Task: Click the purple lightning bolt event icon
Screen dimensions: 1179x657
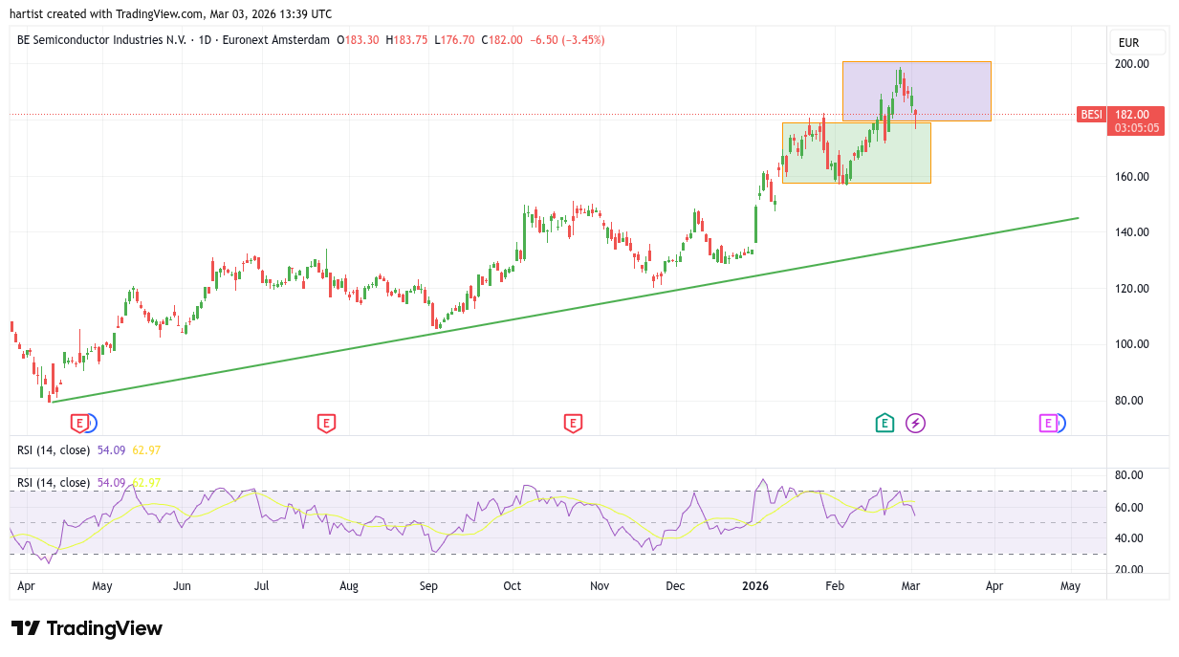Action: [915, 423]
